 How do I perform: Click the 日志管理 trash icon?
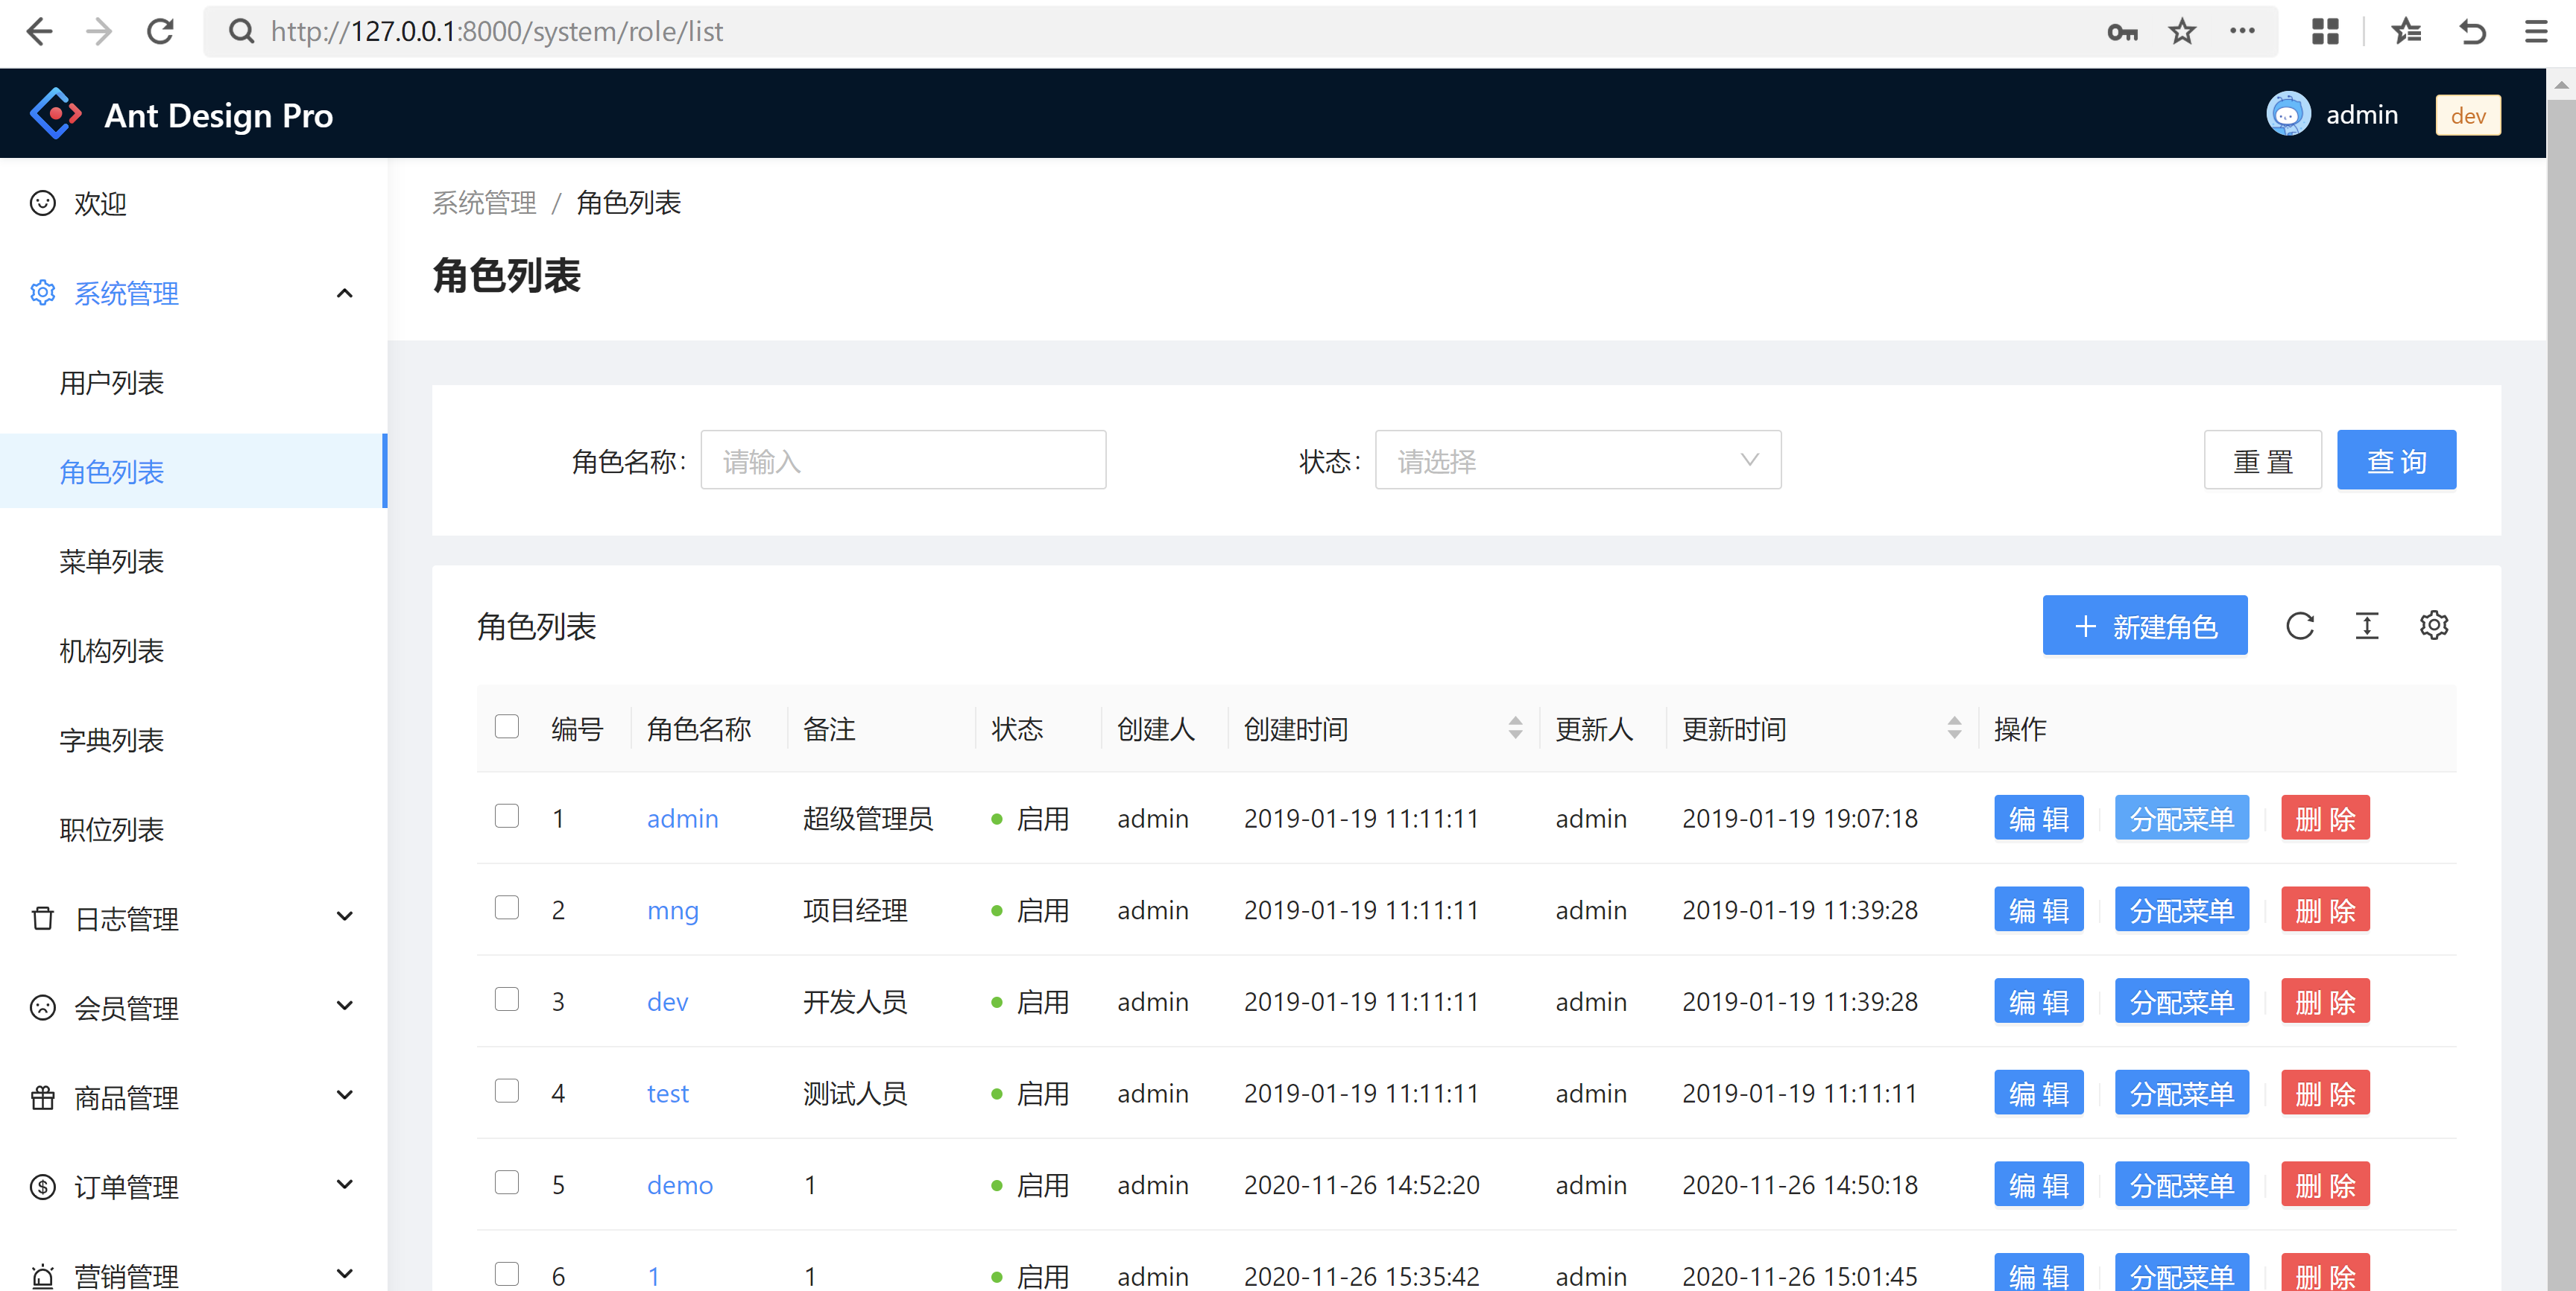pos(43,917)
